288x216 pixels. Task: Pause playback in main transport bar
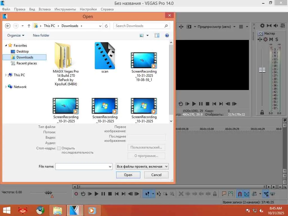pos(103,194)
